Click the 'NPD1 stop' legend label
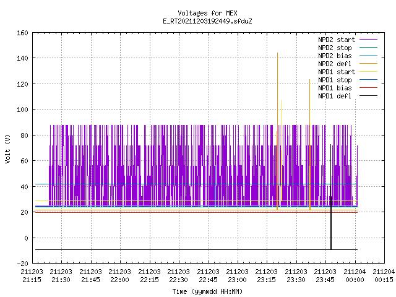 tap(335, 80)
